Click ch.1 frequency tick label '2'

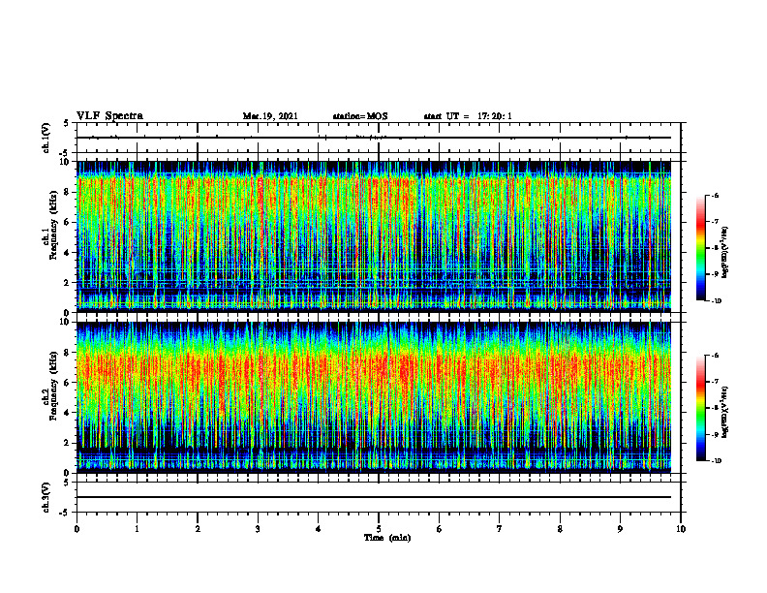[x=67, y=283]
